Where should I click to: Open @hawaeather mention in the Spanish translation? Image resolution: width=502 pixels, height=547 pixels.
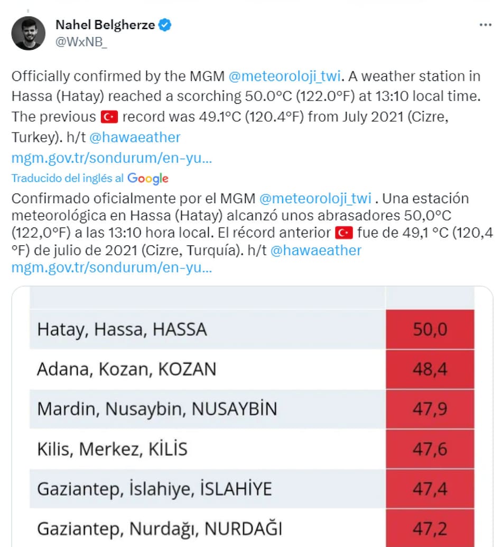(x=315, y=250)
